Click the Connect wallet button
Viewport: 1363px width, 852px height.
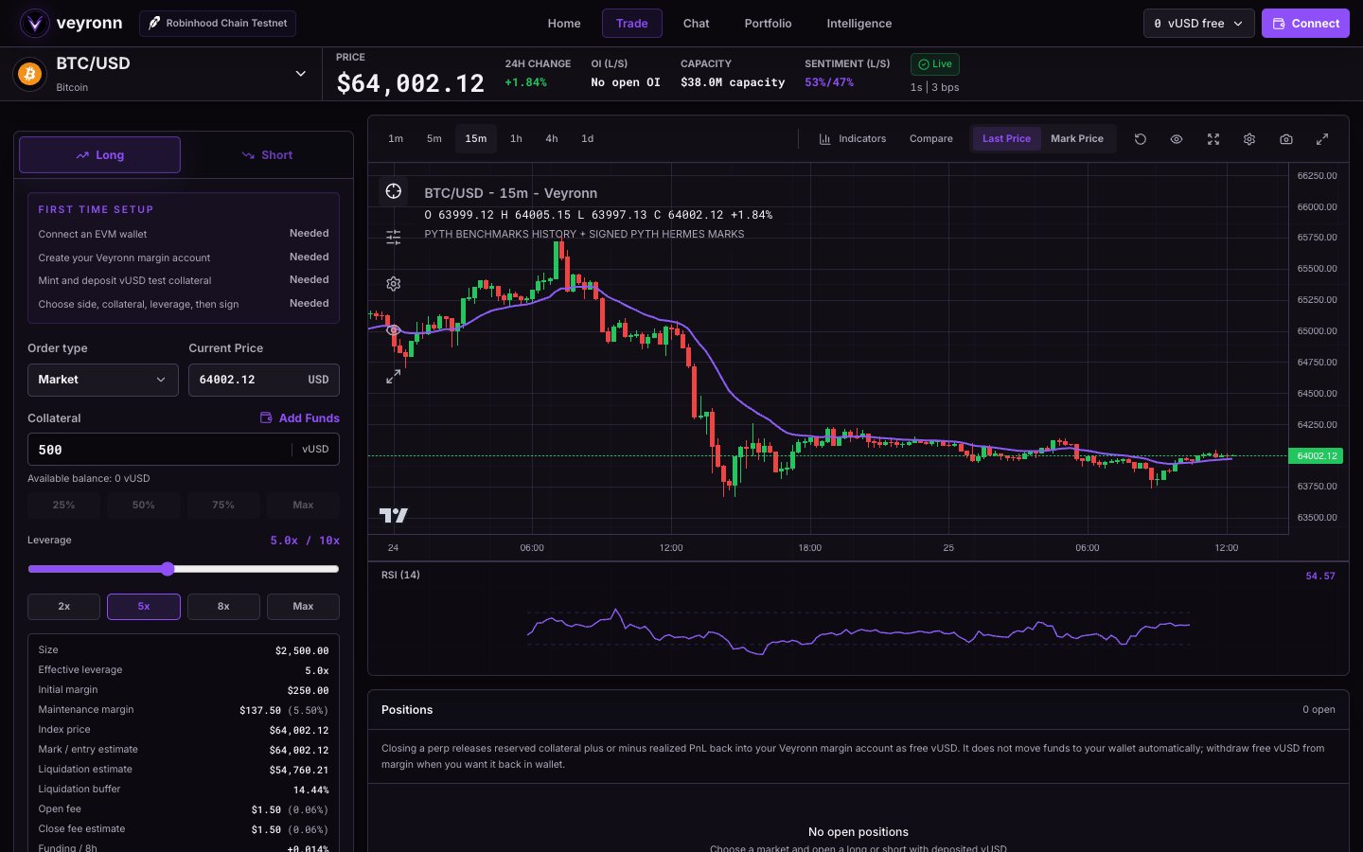[1305, 24]
